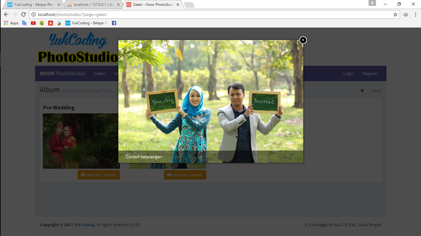Open a new browser tab

click(189, 5)
